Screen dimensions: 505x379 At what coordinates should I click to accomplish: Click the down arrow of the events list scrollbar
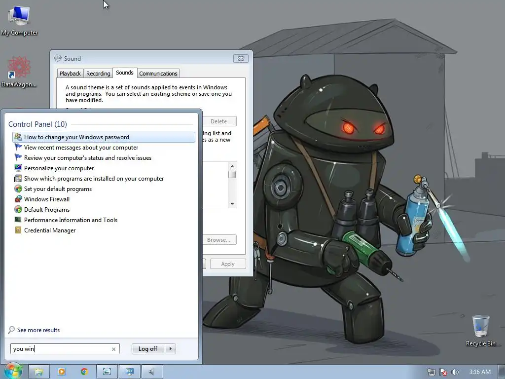coord(232,204)
